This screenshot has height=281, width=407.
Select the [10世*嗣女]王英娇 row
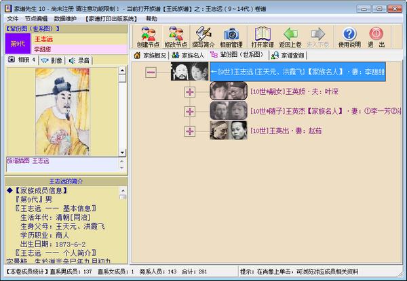tap(294, 91)
